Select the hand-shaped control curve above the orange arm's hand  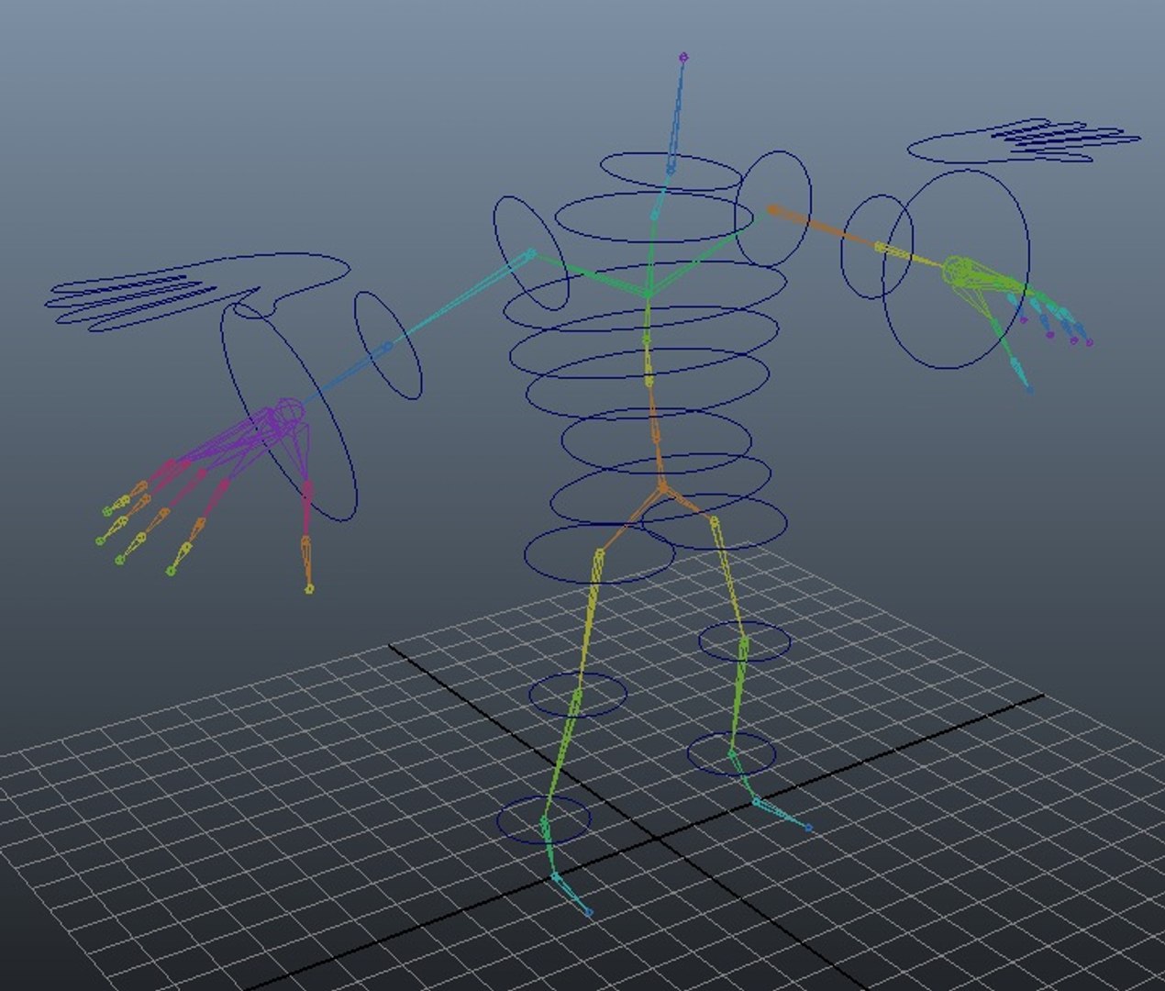coord(1024,142)
